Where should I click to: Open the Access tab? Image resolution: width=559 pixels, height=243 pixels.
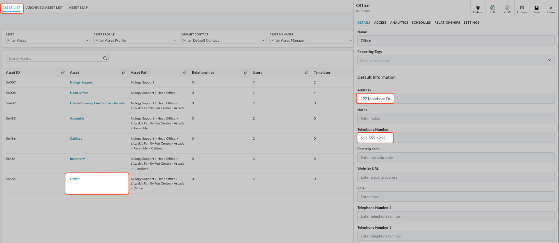tap(380, 23)
